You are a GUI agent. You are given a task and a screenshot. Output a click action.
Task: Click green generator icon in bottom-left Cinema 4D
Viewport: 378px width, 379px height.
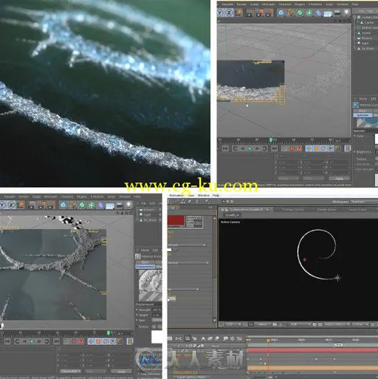click(x=82, y=205)
